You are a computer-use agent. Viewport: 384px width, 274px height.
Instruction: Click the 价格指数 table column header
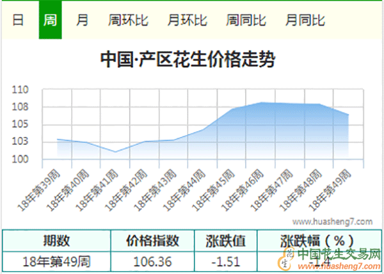pyautogui.click(x=152, y=241)
